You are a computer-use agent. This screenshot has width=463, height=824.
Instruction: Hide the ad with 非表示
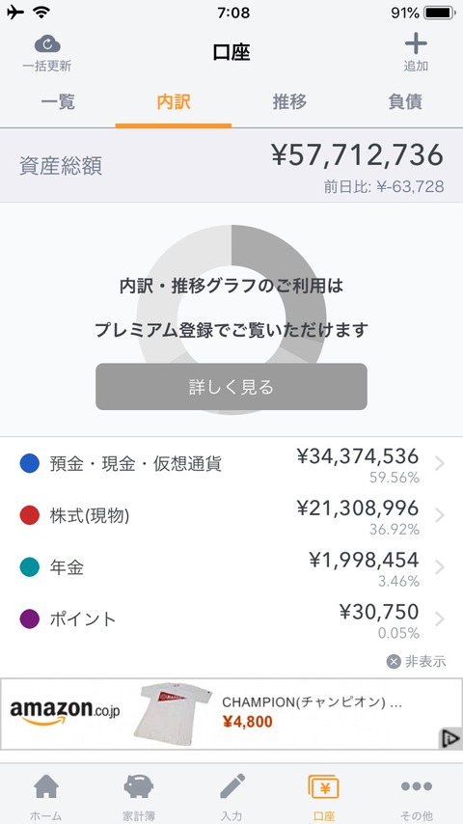(417, 662)
